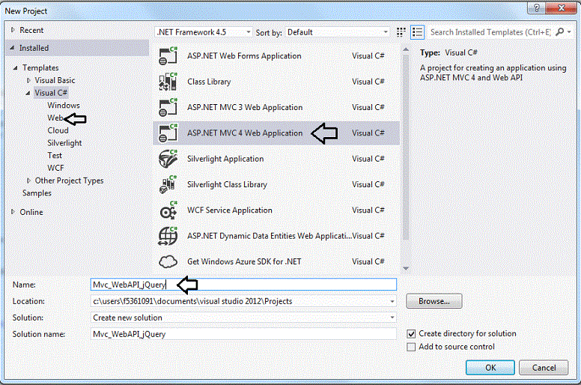
Task: Click the Search Installed Templates box
Action: tap(490, 32)
